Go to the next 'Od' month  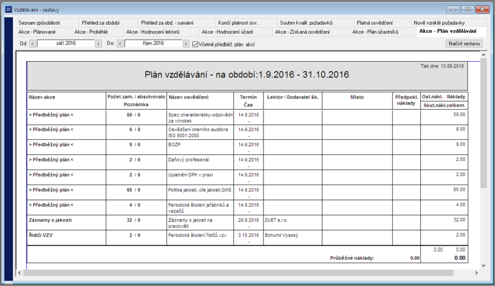click(98, 43)
